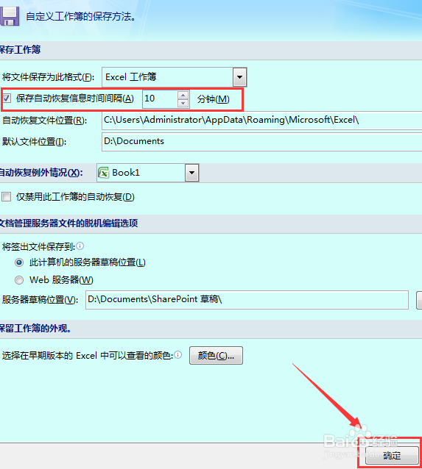Click info icon beside 可以查看的颜色

[178, 355]
